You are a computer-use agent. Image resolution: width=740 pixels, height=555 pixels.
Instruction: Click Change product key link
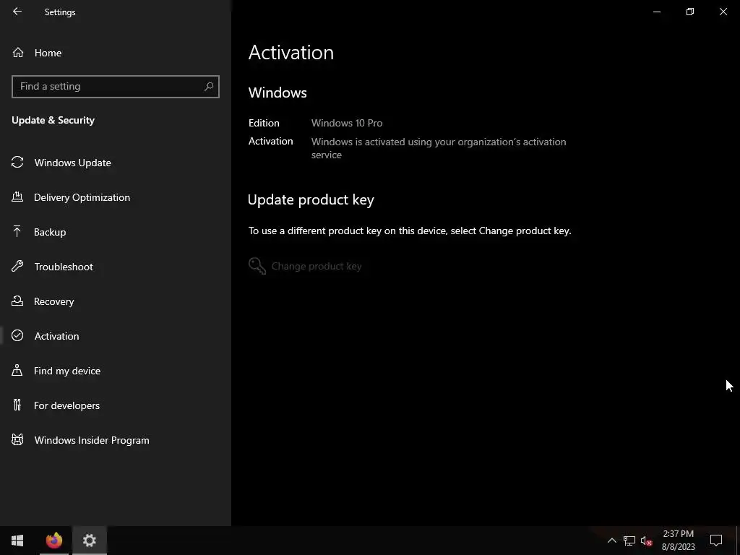tap(317, 266)
